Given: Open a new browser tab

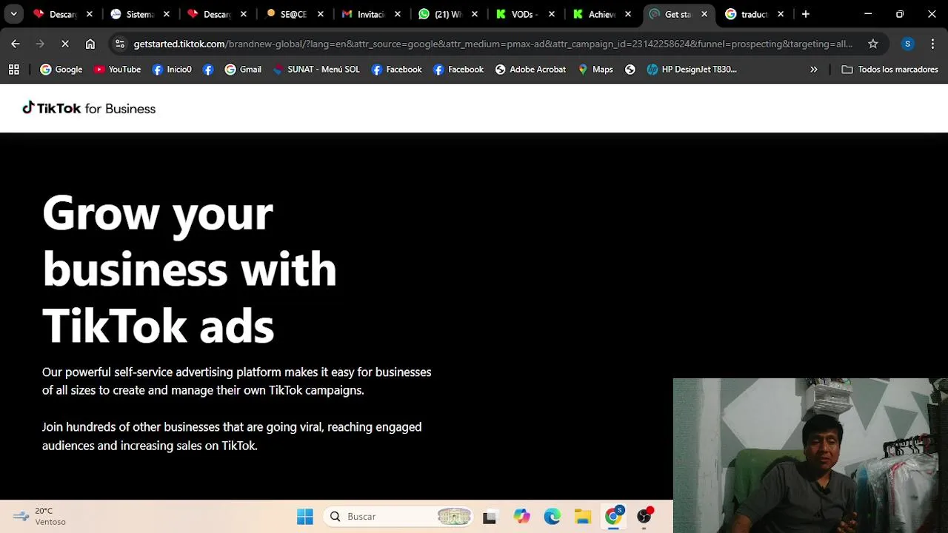Looking at the screenshot, I should (806, 14).
